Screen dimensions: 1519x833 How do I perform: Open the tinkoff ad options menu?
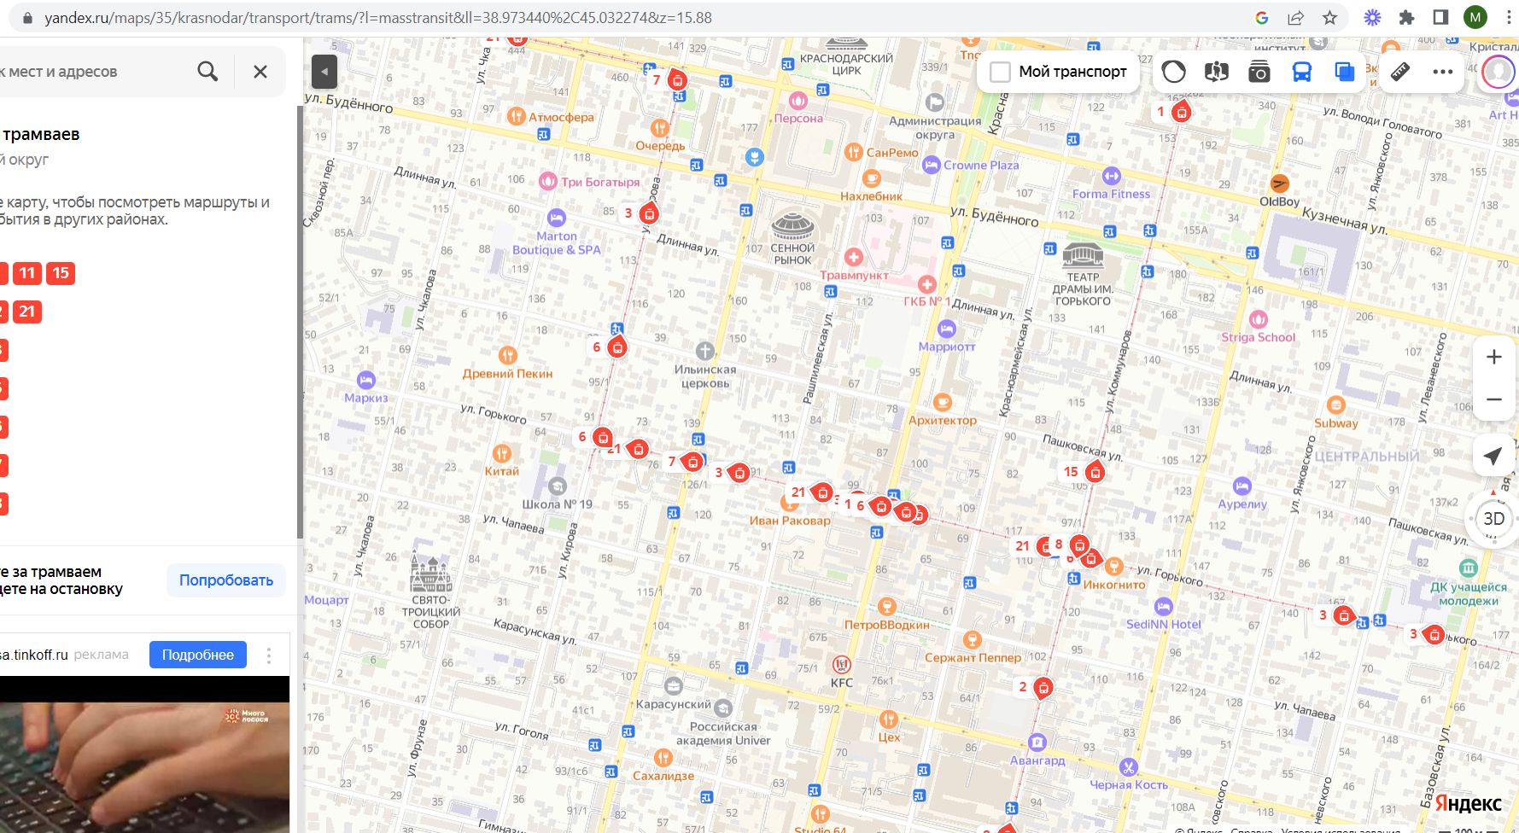pos(269,655)
